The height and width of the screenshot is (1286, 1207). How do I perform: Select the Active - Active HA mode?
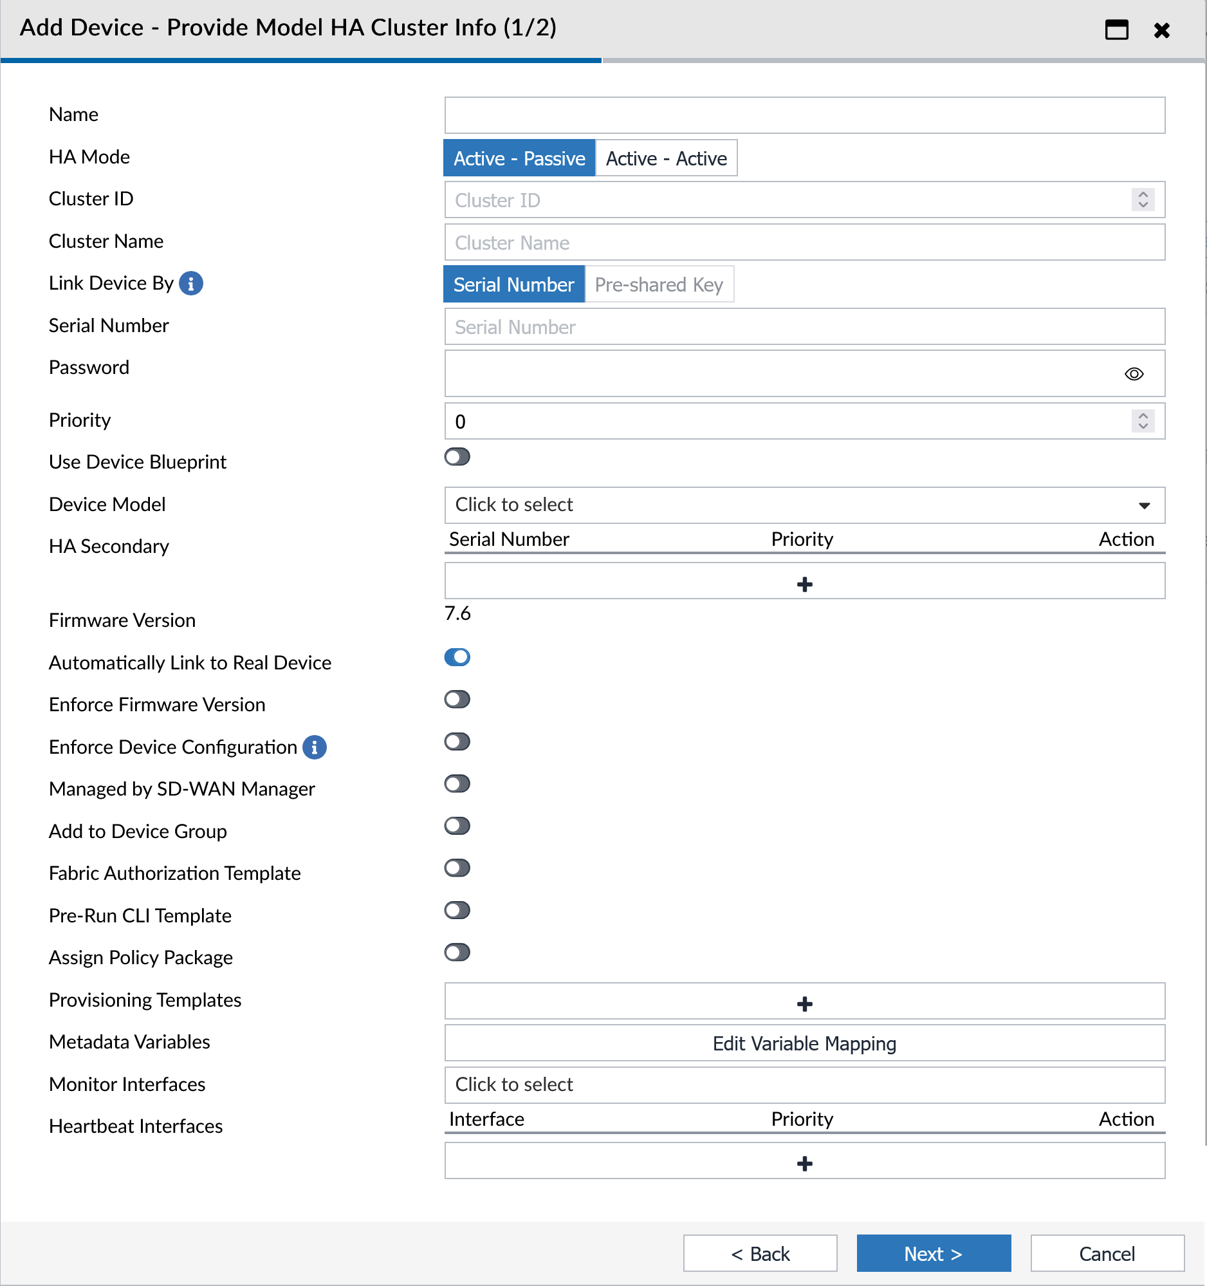[666, 158]
